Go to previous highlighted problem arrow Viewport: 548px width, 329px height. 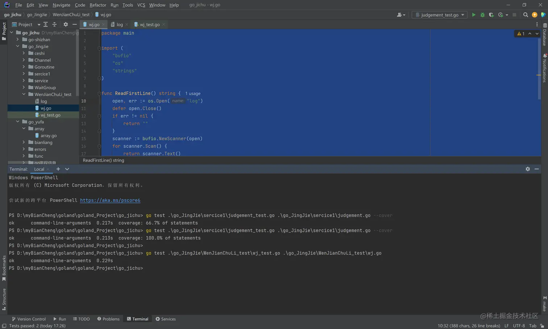point(530,34)
